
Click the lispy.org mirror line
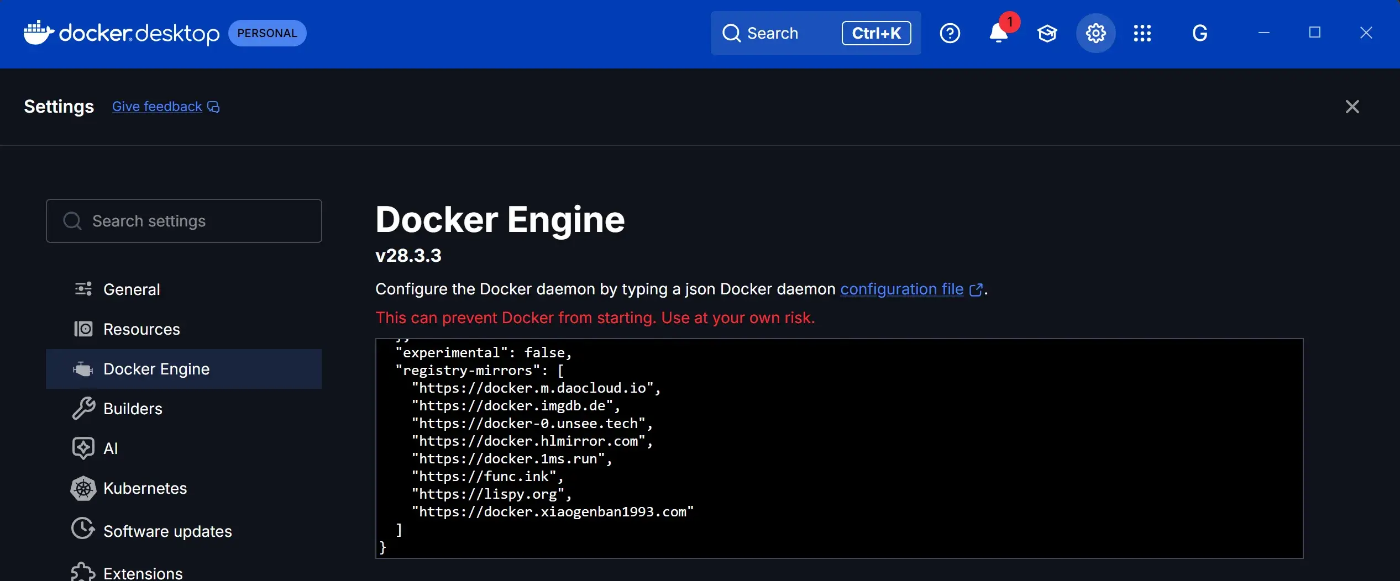(491, 494)
